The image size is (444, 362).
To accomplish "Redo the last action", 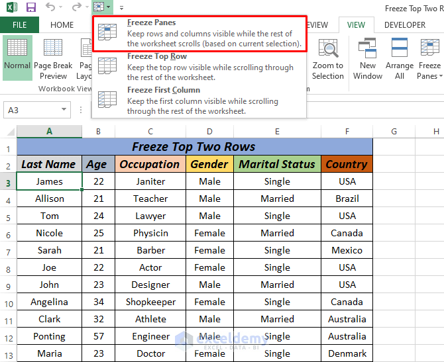I will (76, 7).
